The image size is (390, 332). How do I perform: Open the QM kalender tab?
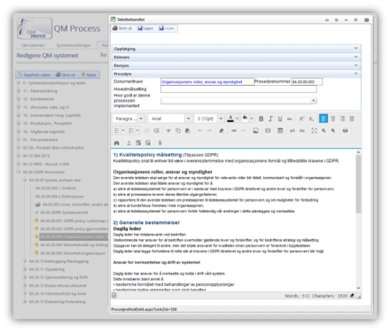click(33, 45)
